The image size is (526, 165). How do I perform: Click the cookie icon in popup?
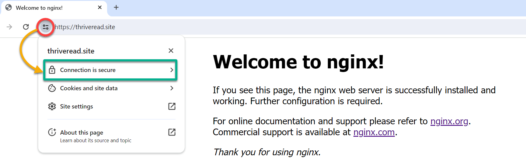[52, 88]
